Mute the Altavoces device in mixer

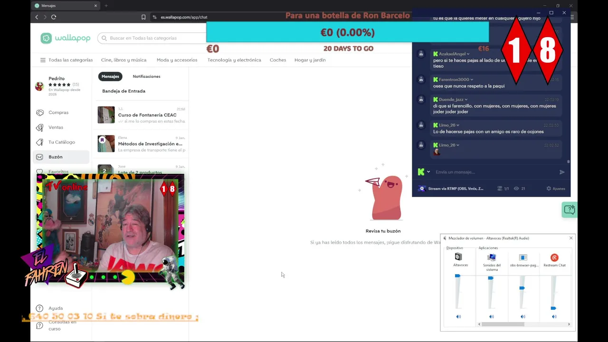[x=458, y=317]
